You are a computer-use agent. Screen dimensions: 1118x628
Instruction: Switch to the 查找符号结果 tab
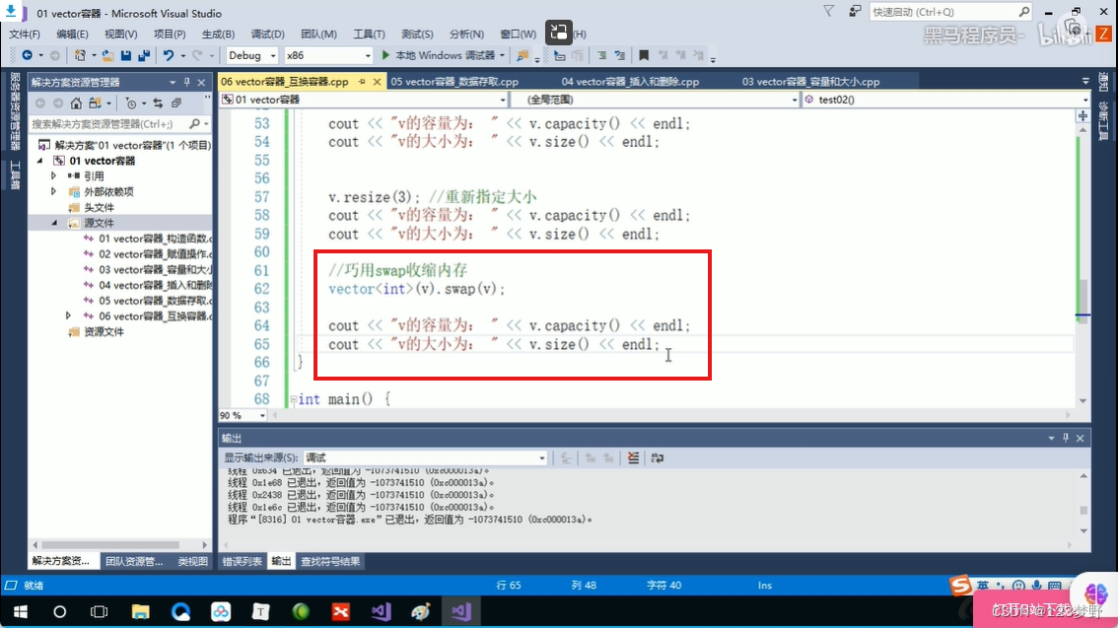click(330, 562)
